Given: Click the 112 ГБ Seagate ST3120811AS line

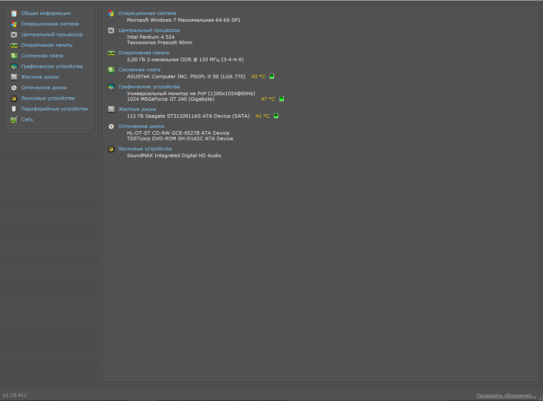Looking at the screenshot, I should [x=188, y=116].
